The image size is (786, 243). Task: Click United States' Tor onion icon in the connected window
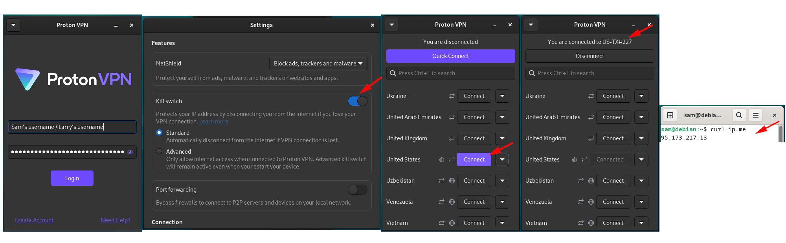(x=575, y=160)
